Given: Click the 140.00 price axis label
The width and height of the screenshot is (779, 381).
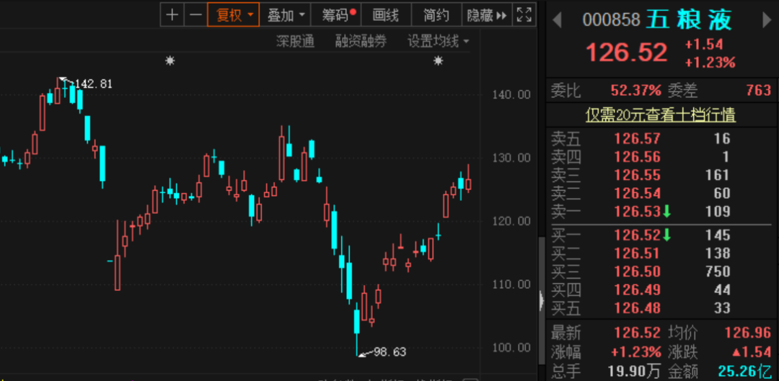Looking at the screenshot, I should pyautogui.click(x=511, y=94).
